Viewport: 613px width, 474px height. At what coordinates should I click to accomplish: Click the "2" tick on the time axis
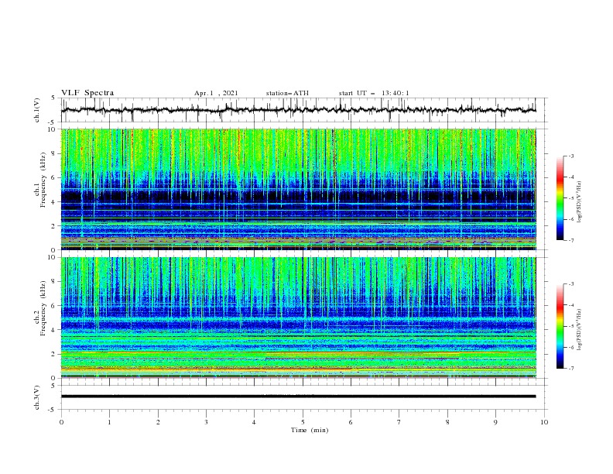coord(158,422)
